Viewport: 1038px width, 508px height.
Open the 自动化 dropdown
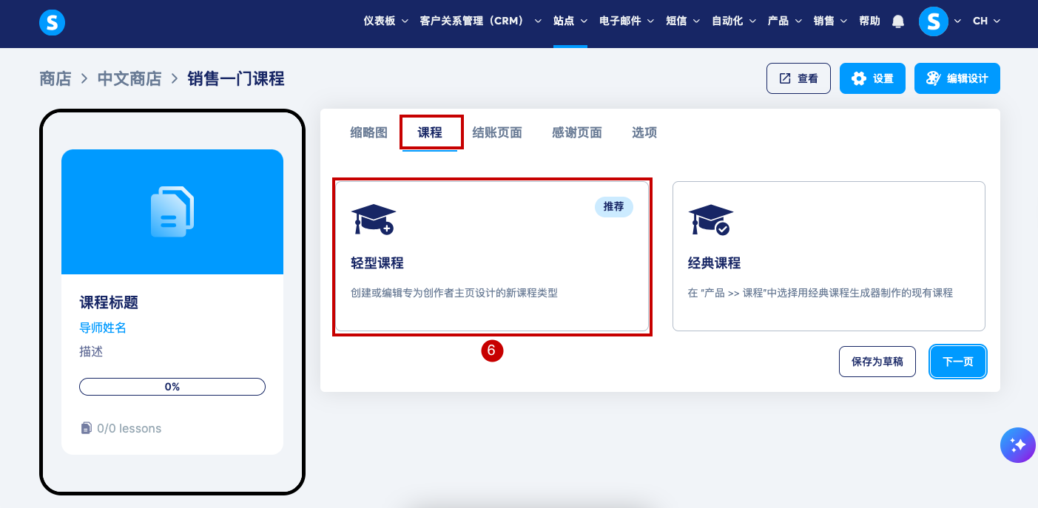pyautogui.click(x=734, y=21)
